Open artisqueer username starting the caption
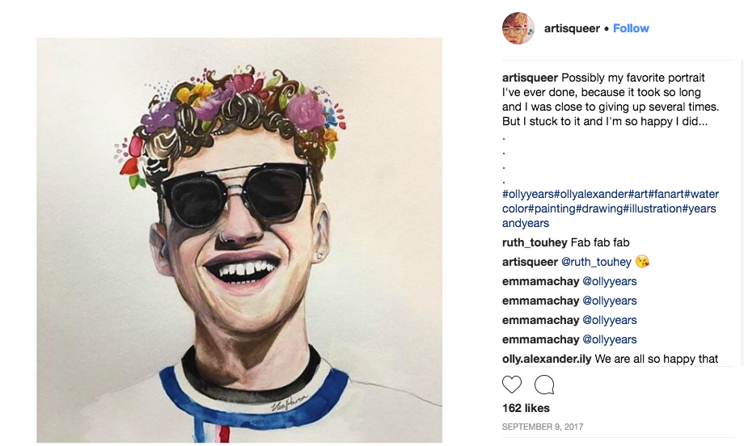Image resolution: width=744 pixels, height=446 pixels. 530,78
